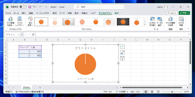Image resolution: width=195 pixels, height=97 pixels.
Task: Open Move Chart (グラフの移動)
Action: point(181,21)
